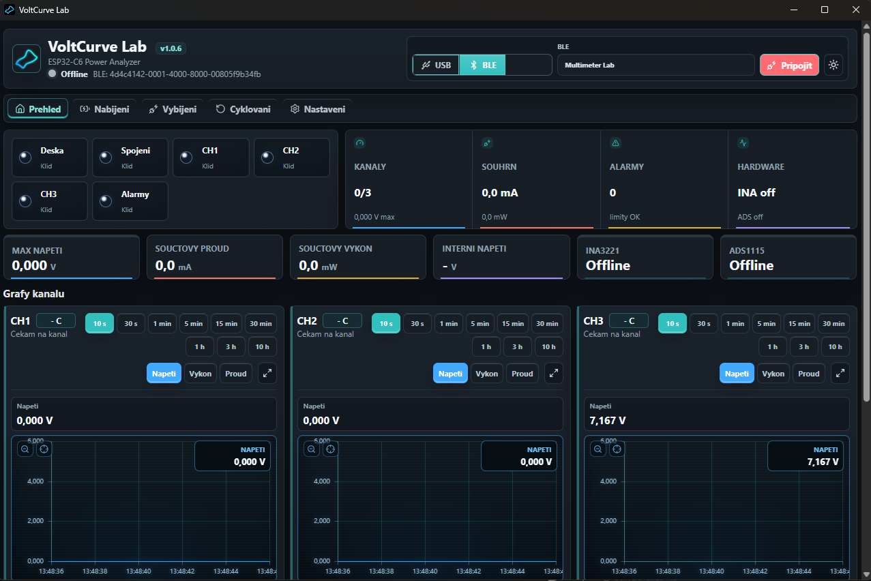The image size is (871, 581).
Task: Click the VoltCurve Lab logo icon
Action: pos(27,59)
